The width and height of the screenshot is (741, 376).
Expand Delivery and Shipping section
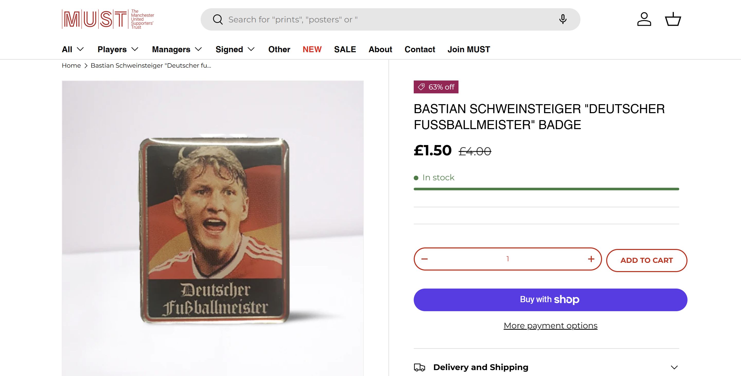coord(546,367)
